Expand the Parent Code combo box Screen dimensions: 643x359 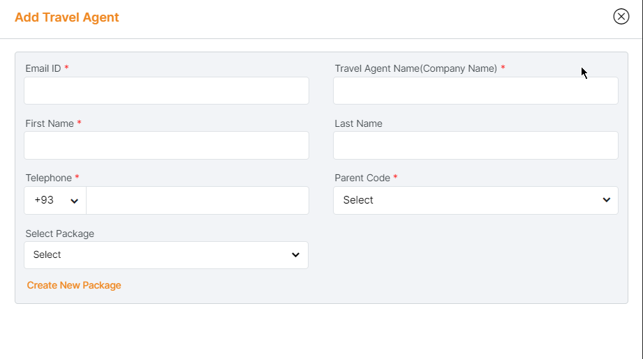click(x=475, y=200)
